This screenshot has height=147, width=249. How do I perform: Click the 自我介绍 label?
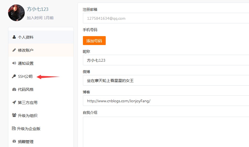(90, 113)
